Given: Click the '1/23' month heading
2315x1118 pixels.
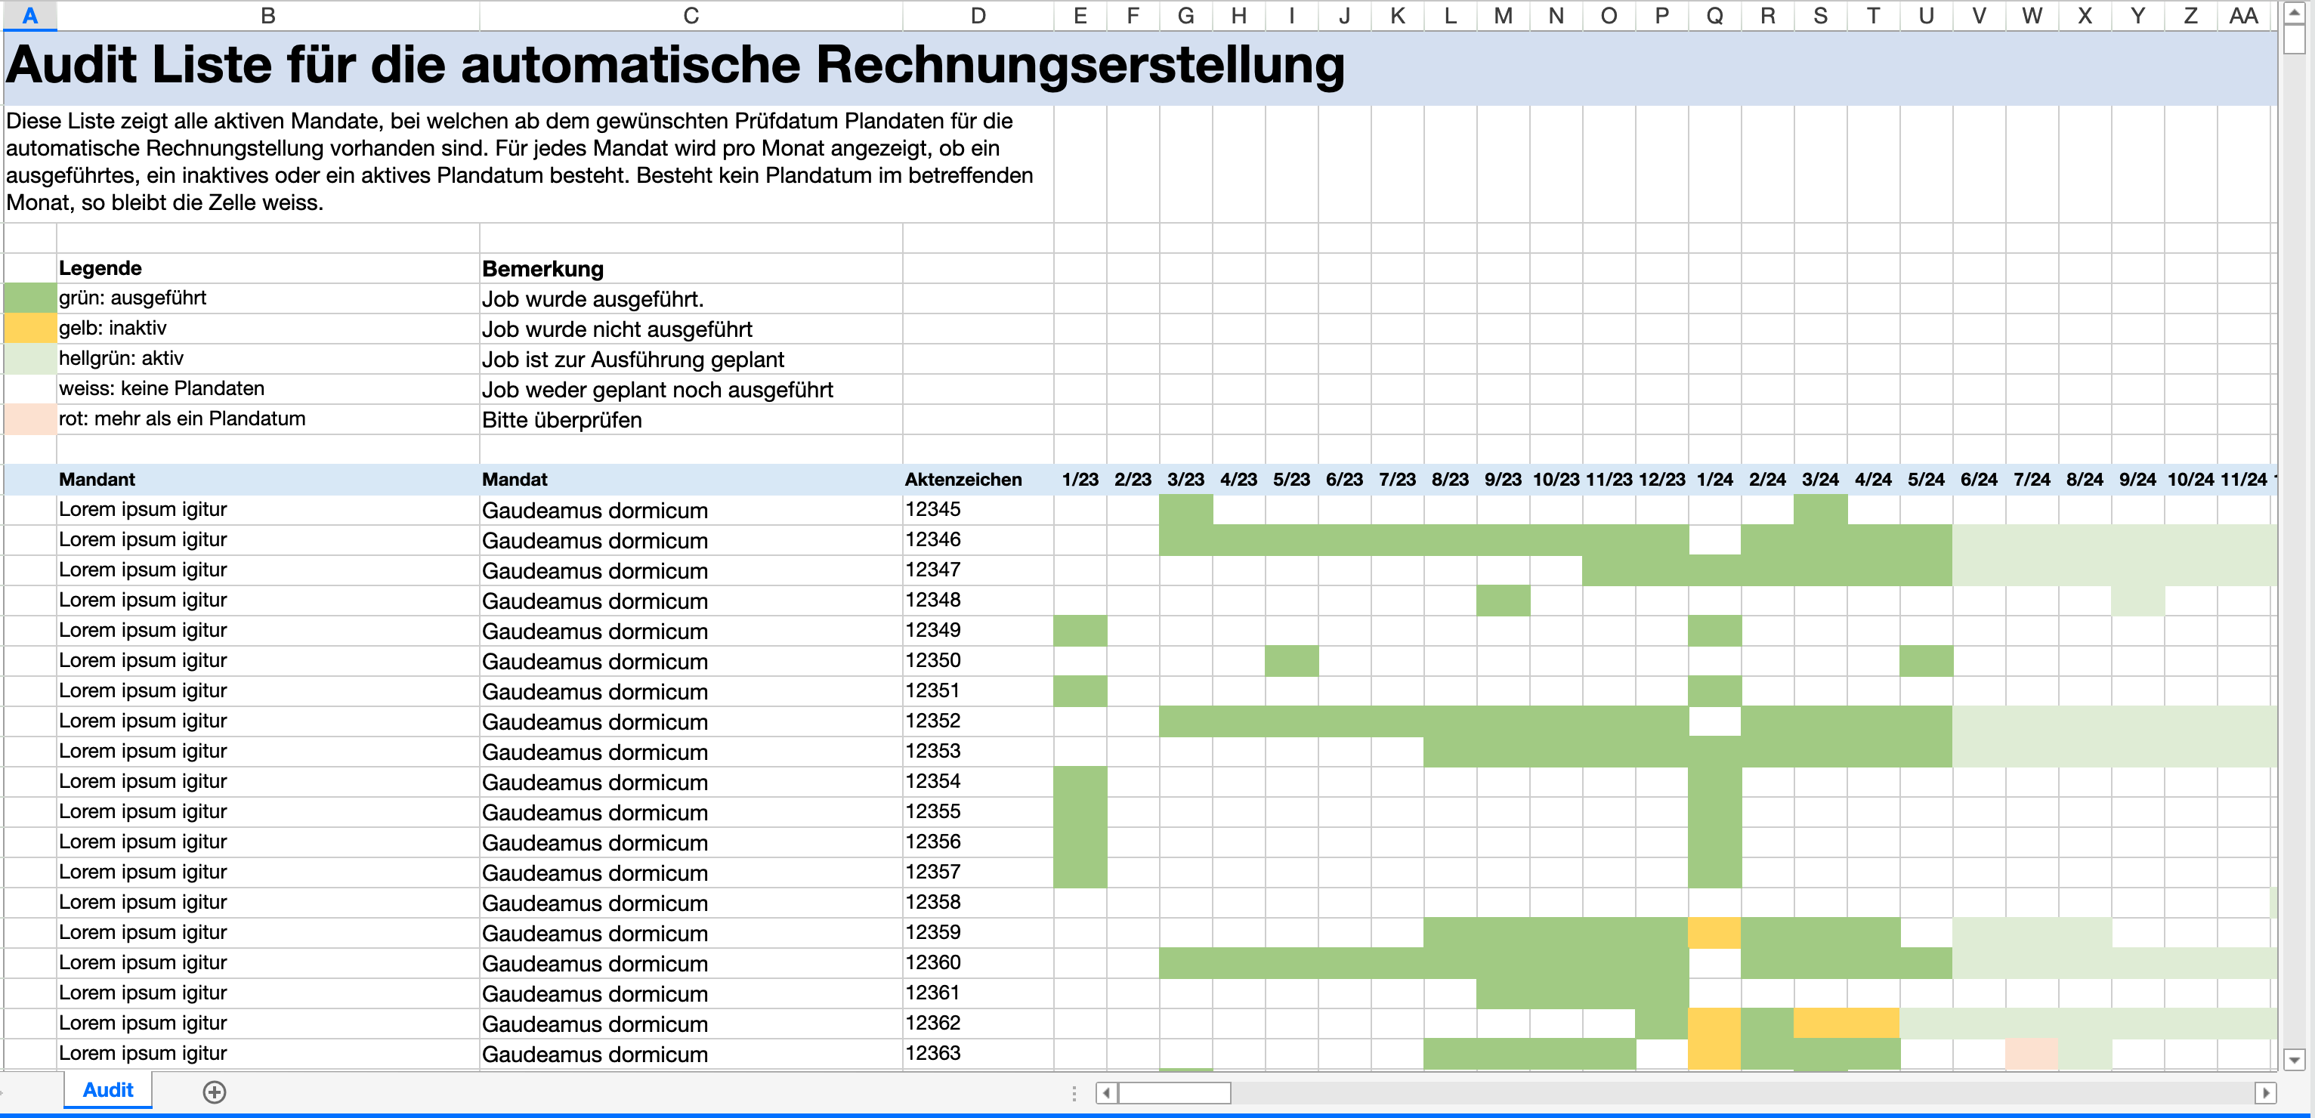Looking at the screenshot, I should [x=1080, y=479].
